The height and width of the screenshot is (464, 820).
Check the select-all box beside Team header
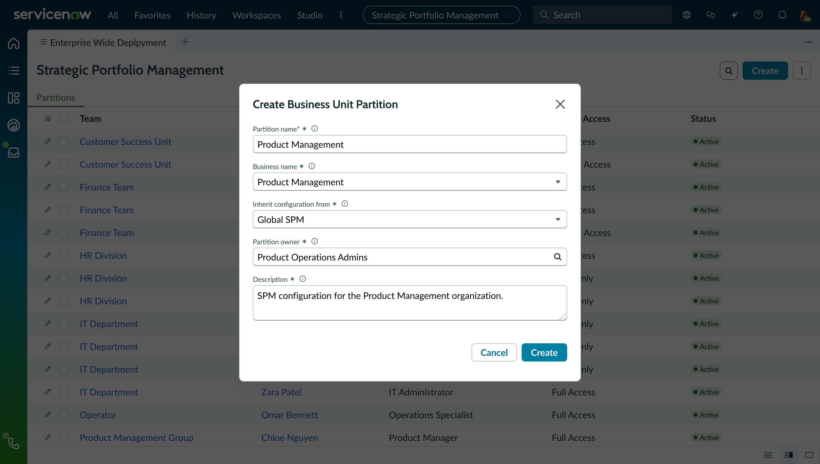(x=64, y=118)
